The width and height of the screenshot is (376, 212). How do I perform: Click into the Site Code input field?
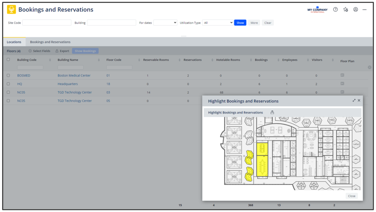click(x=47, y=23)
